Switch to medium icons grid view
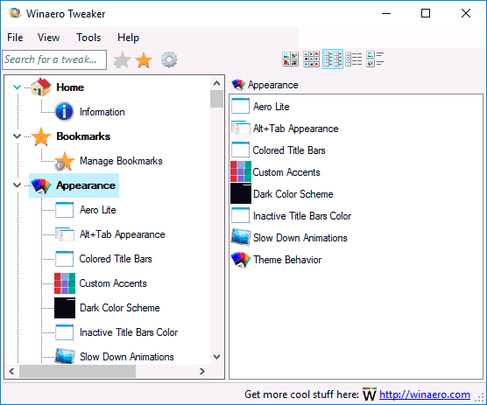The width and height of the screenshot is (487, 405). (x=311, y=59)
